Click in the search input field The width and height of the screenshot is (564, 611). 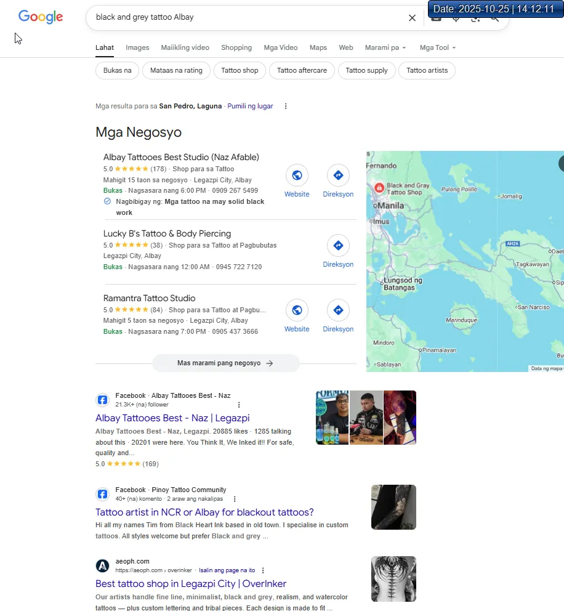coord(246,17)
